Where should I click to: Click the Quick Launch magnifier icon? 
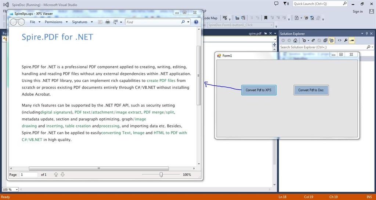point(344,4)
